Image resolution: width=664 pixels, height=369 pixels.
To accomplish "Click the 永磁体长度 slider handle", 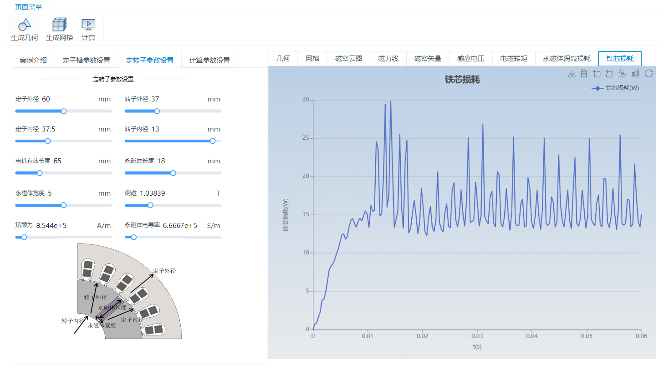I will tap(173, 173).
